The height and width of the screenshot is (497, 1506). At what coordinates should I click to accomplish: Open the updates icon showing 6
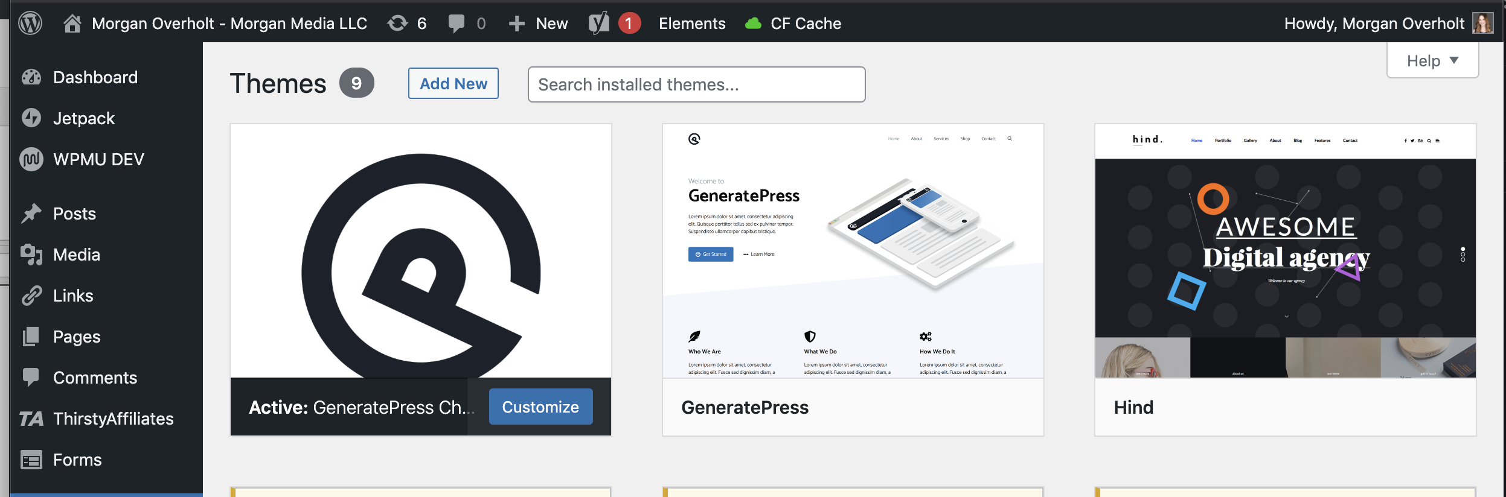[397, 24]
